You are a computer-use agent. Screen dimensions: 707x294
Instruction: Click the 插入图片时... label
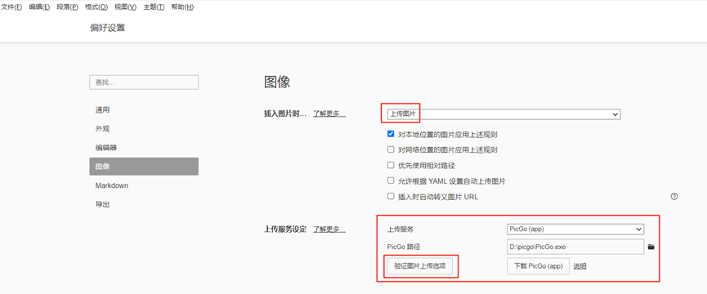285,114
